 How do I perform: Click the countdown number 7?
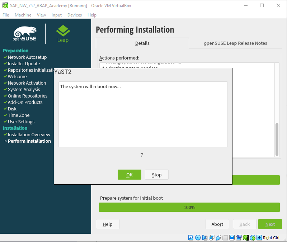point(142,155)
